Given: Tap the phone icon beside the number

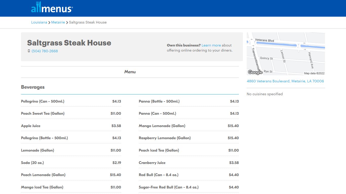Looking at the screenshot, I should pos(29,51).
